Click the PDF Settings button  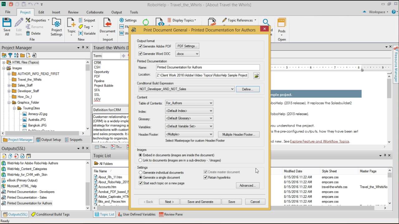coord(187,46)
